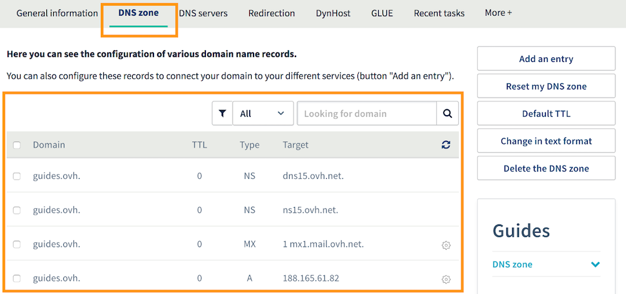Check the ns15.ovh.net. NS record checkbox
The image size is (626, 294).
17,211
